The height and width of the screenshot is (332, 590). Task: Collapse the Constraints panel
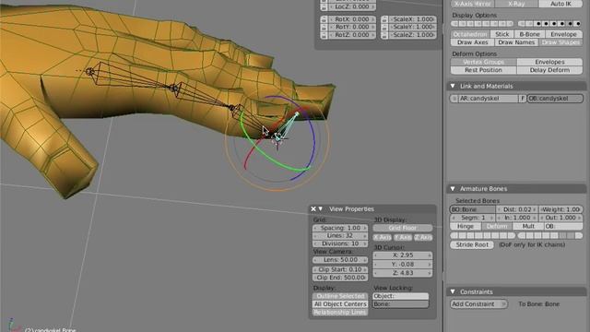(453, 291)
